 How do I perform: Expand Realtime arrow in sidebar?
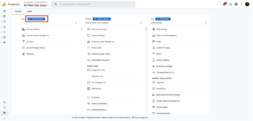coord(2,22)
